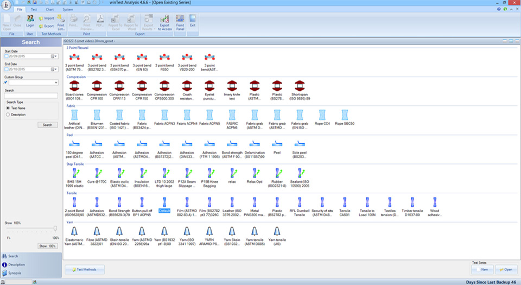Collapse the Yarn group header
The height and width of the screenshot is (285, 521).
click(x=70, y=222)
